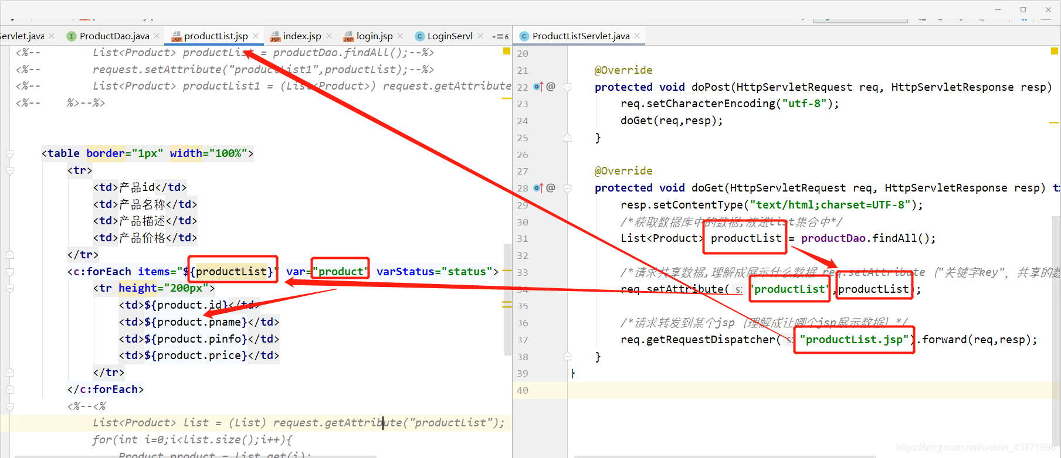This screenshot has width=1061, height=458.
Task: Close the ProductListServlet.java tab
Action: (637, 36)
